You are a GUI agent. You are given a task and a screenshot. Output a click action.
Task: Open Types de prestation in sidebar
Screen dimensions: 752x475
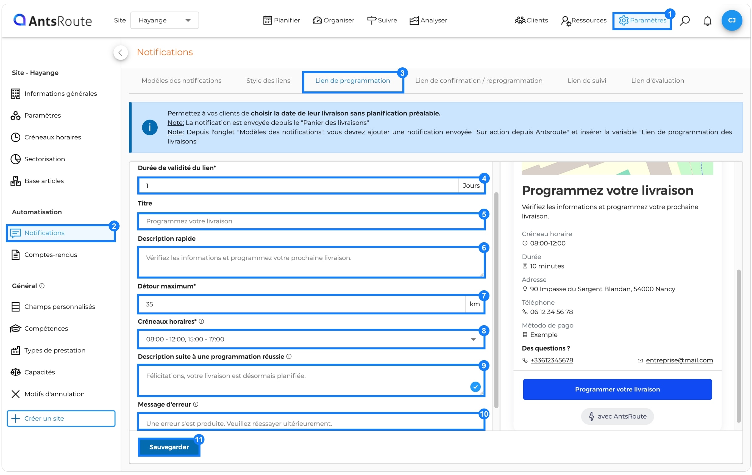point(48,351)
